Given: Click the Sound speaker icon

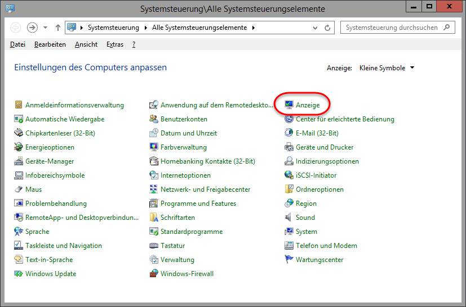Looking at the screenshot, I should pos(289,218).
